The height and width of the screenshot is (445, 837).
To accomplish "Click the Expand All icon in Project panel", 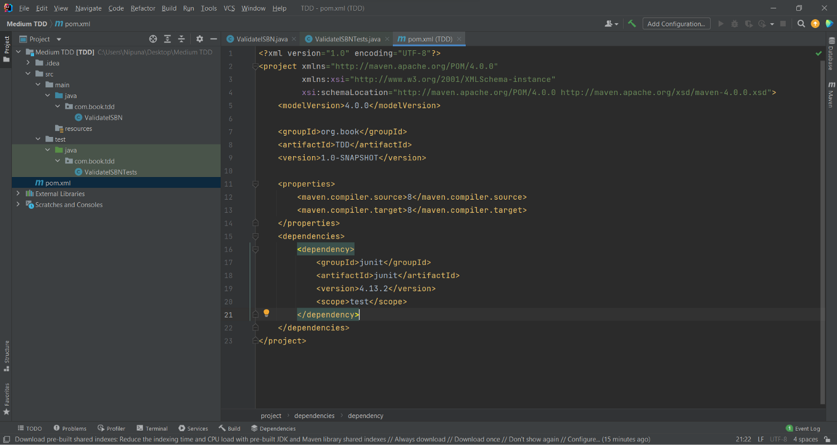I will (x=167, y=39).
